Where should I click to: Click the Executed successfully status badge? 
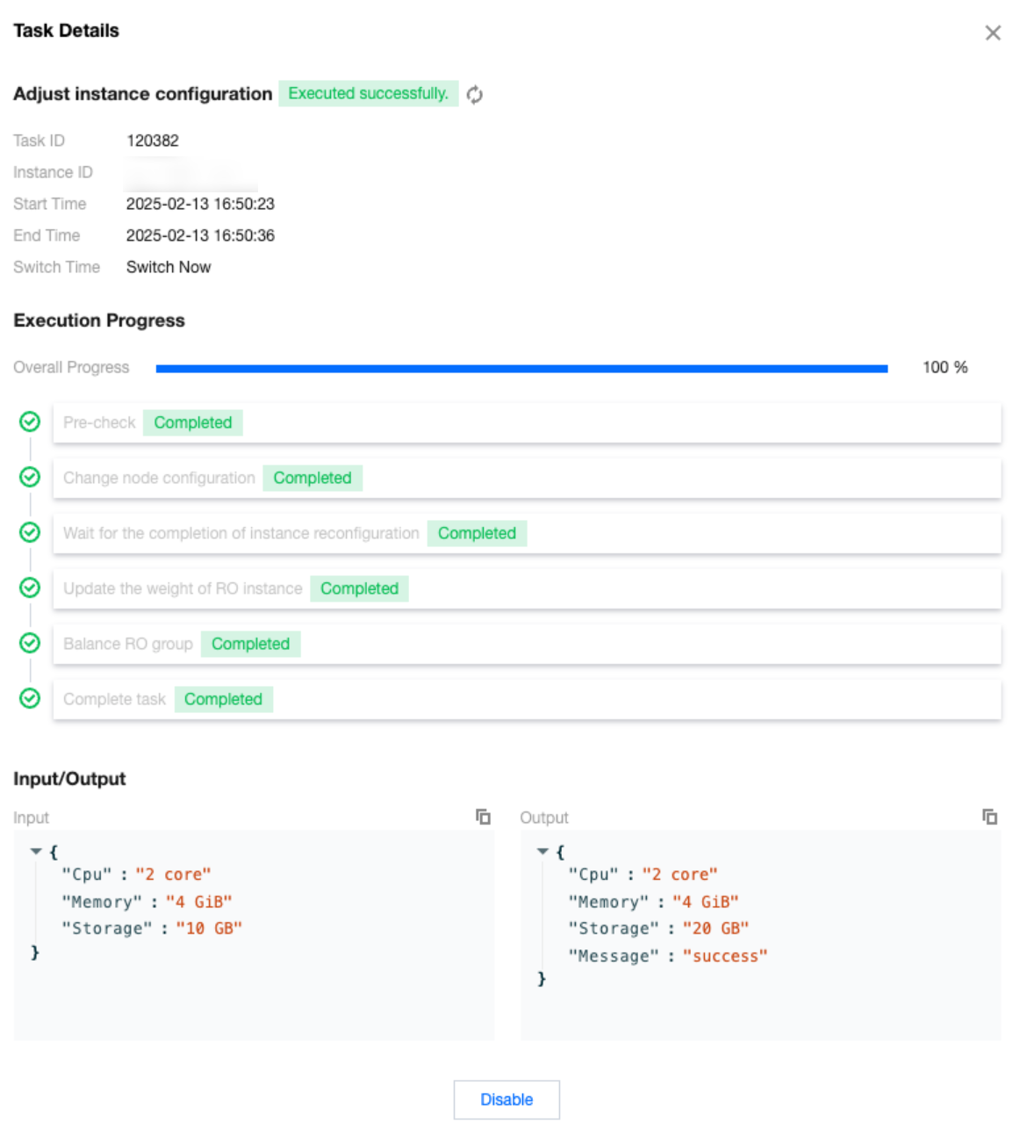coord(368,94)
